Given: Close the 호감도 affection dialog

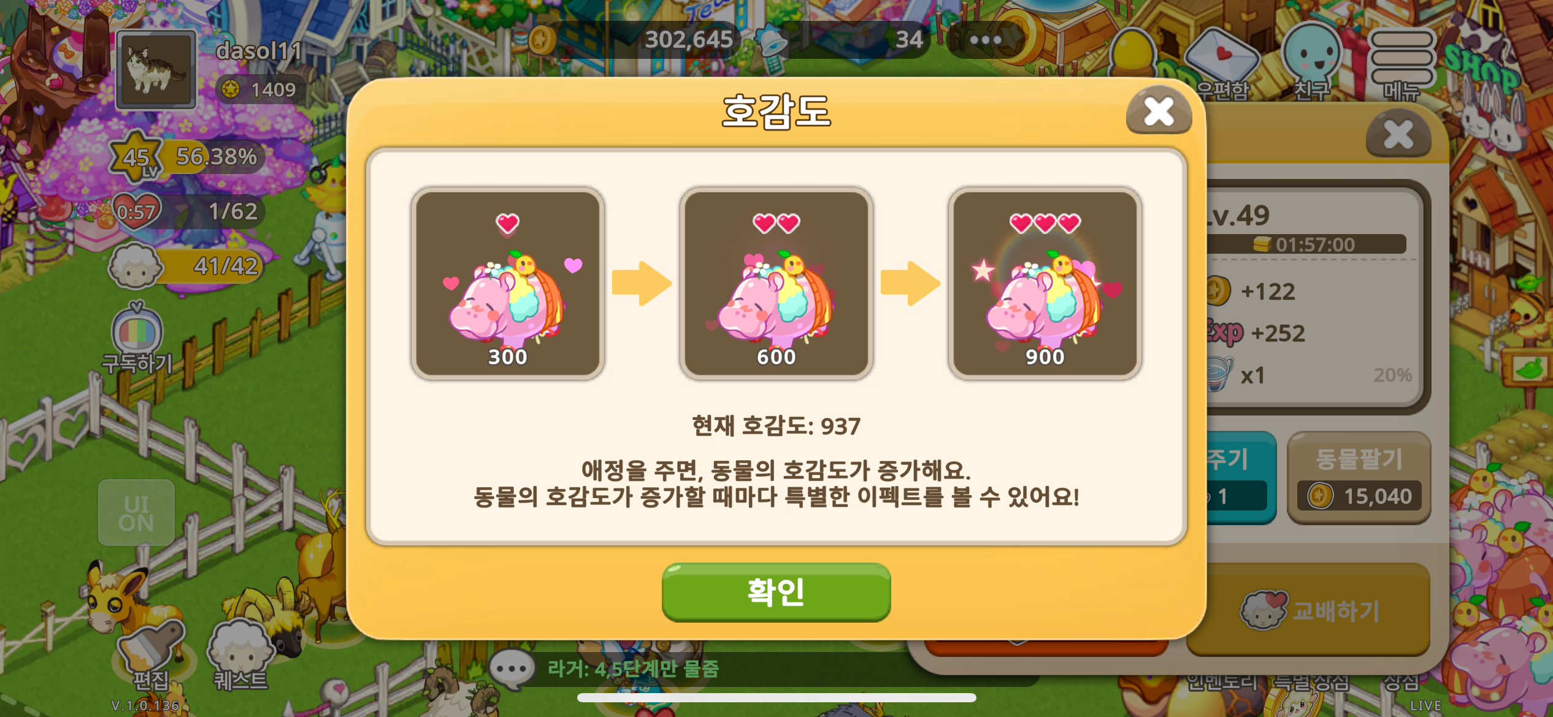Looking at the screenshot, I should point(1159,112).
